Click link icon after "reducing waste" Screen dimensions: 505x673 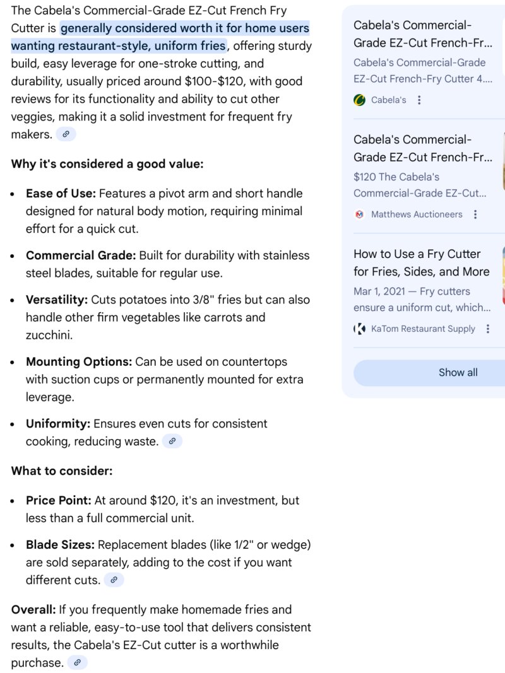[x=172, y=442]
